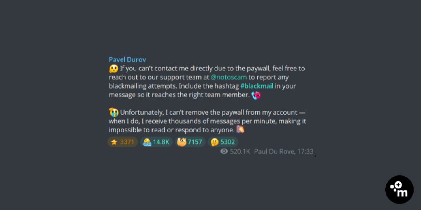Click the 520.1K view count
The width and height of the screenshot is (421, 210).
pyautogui.click(x=240, y=152)
